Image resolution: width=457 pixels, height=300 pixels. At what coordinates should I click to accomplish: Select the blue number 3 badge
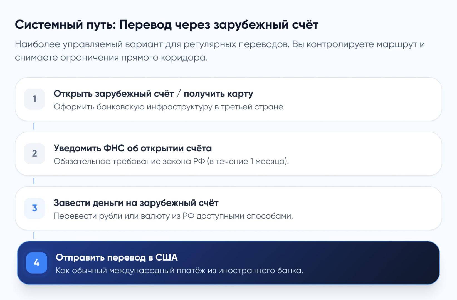point(34,208)
